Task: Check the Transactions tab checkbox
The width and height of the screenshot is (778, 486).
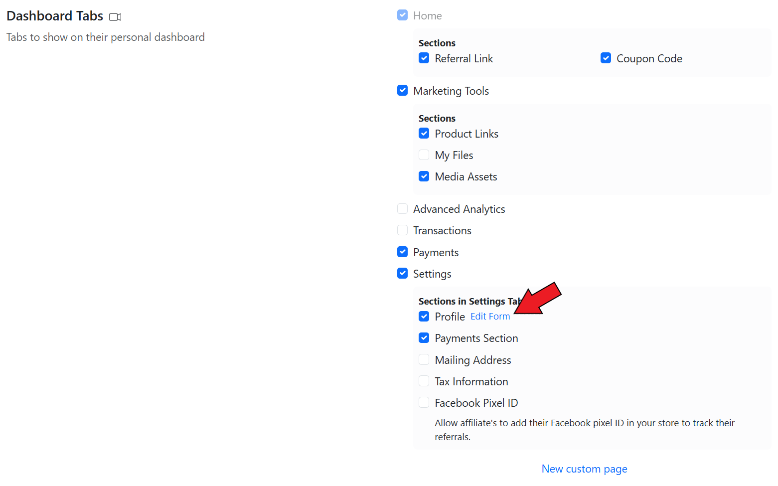Action: [402, 230]
